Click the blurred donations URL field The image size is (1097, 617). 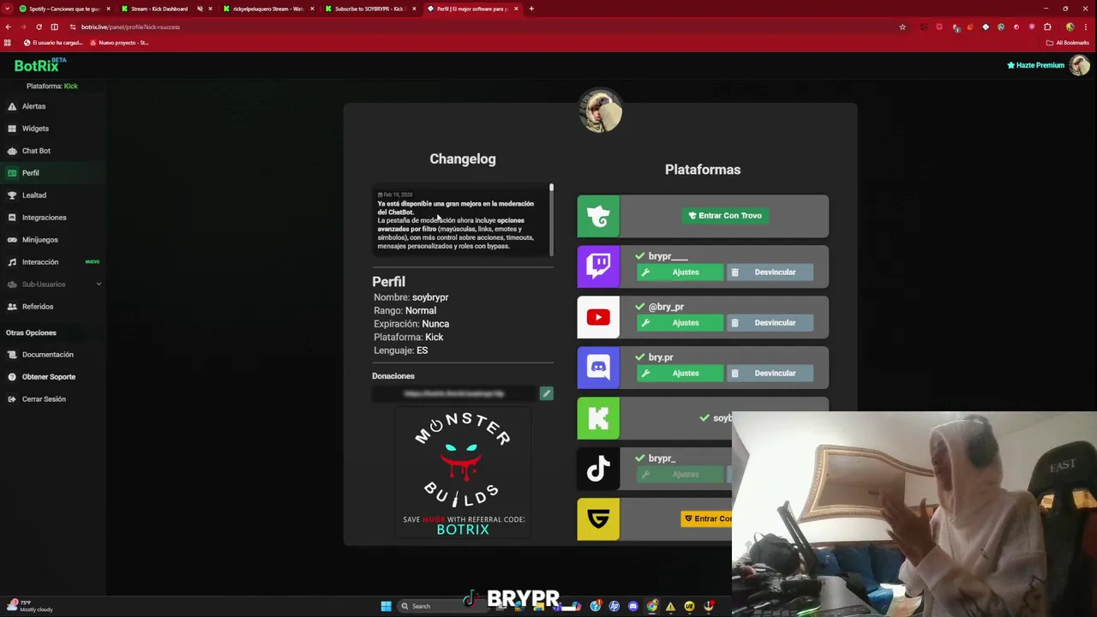pos(454,393)
